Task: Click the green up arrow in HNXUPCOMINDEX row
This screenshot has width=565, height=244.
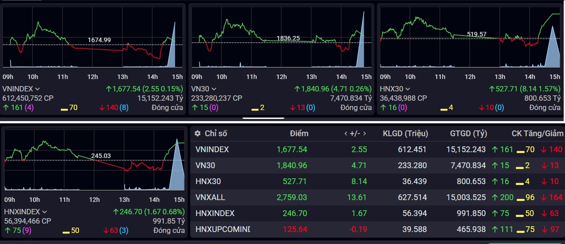Action: point(494,229)
